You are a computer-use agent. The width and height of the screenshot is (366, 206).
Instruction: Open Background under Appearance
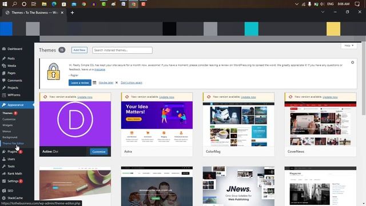click(10, 137)
